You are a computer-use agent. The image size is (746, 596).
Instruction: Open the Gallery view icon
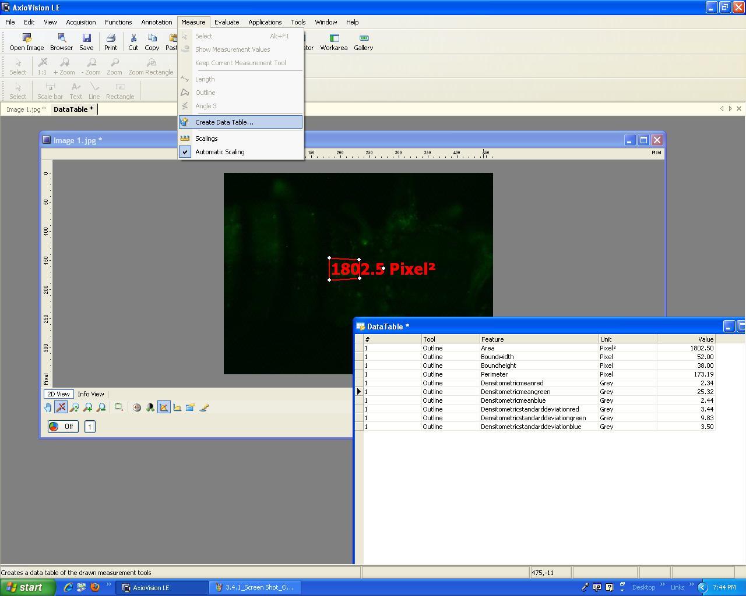(363, 41)
